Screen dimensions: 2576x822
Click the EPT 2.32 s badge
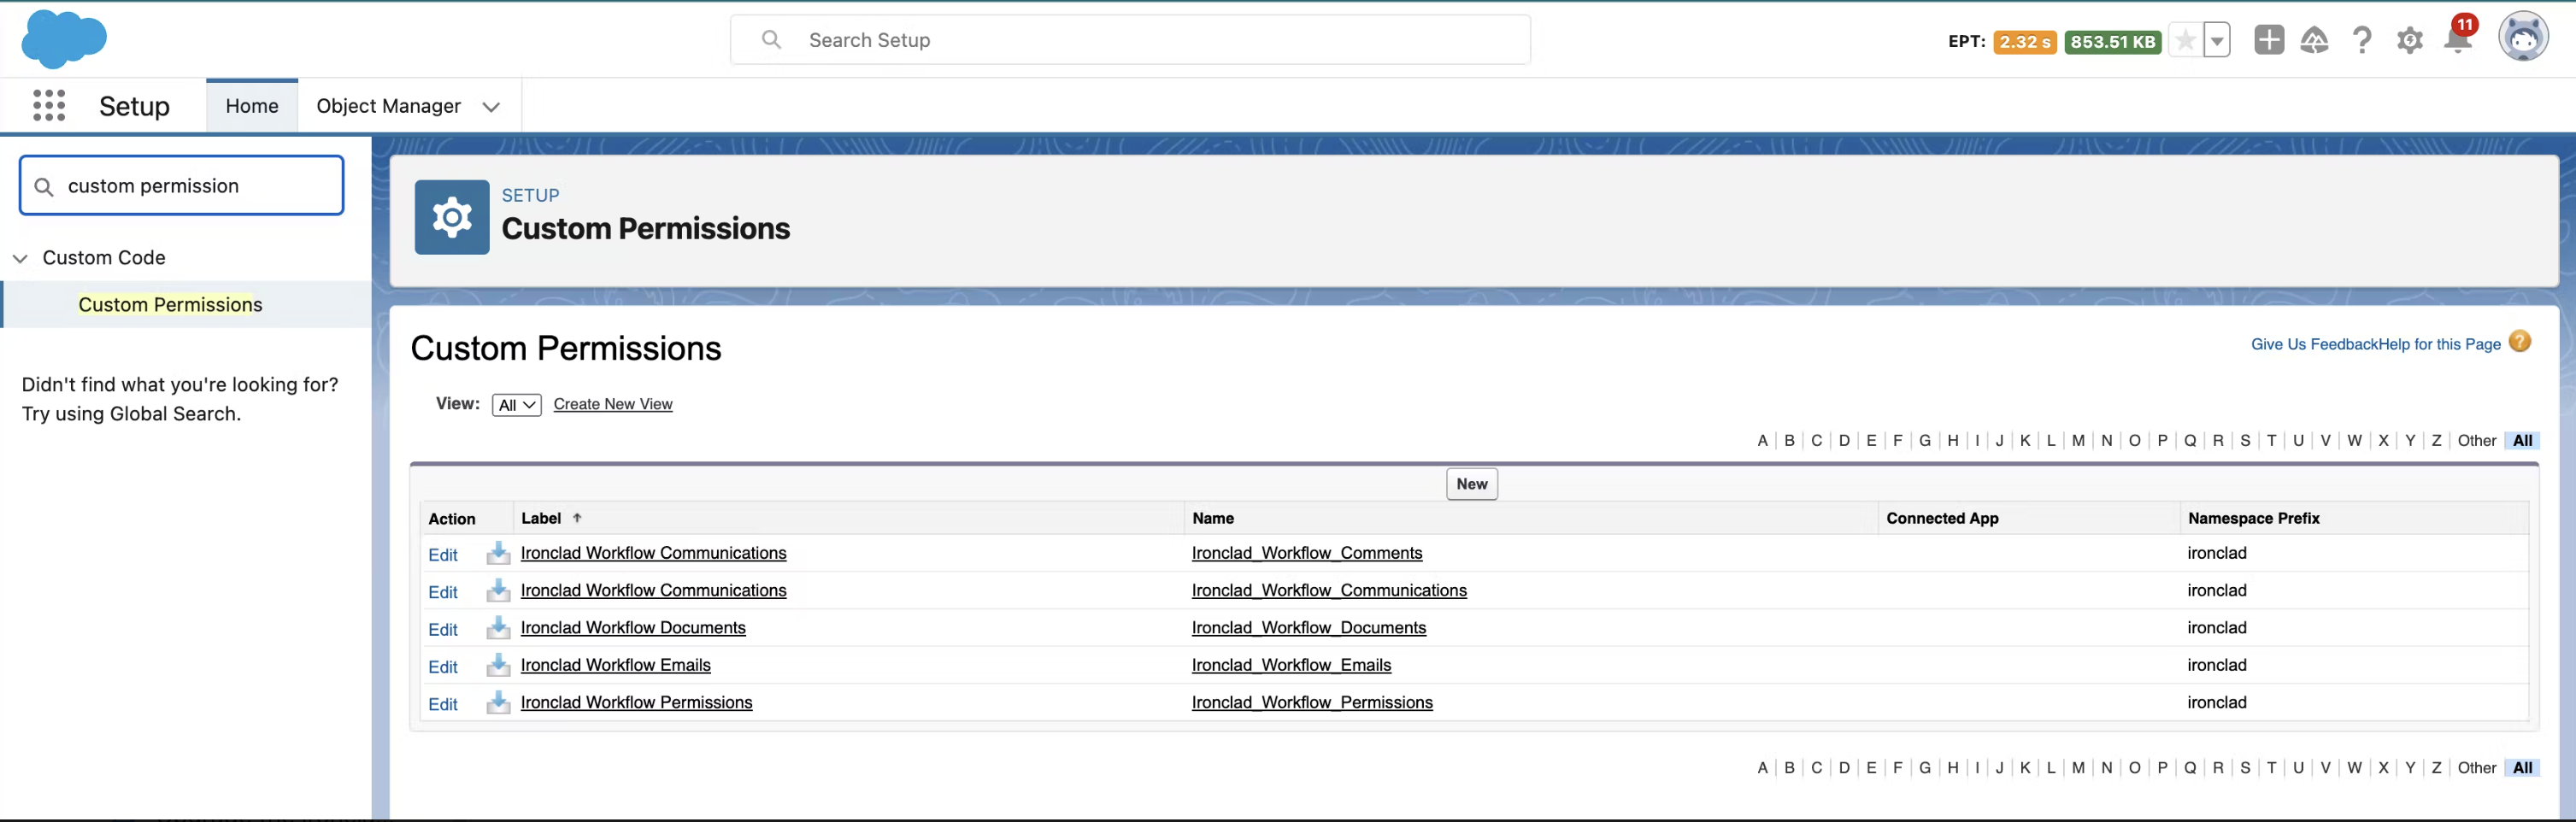(2024, 42)
